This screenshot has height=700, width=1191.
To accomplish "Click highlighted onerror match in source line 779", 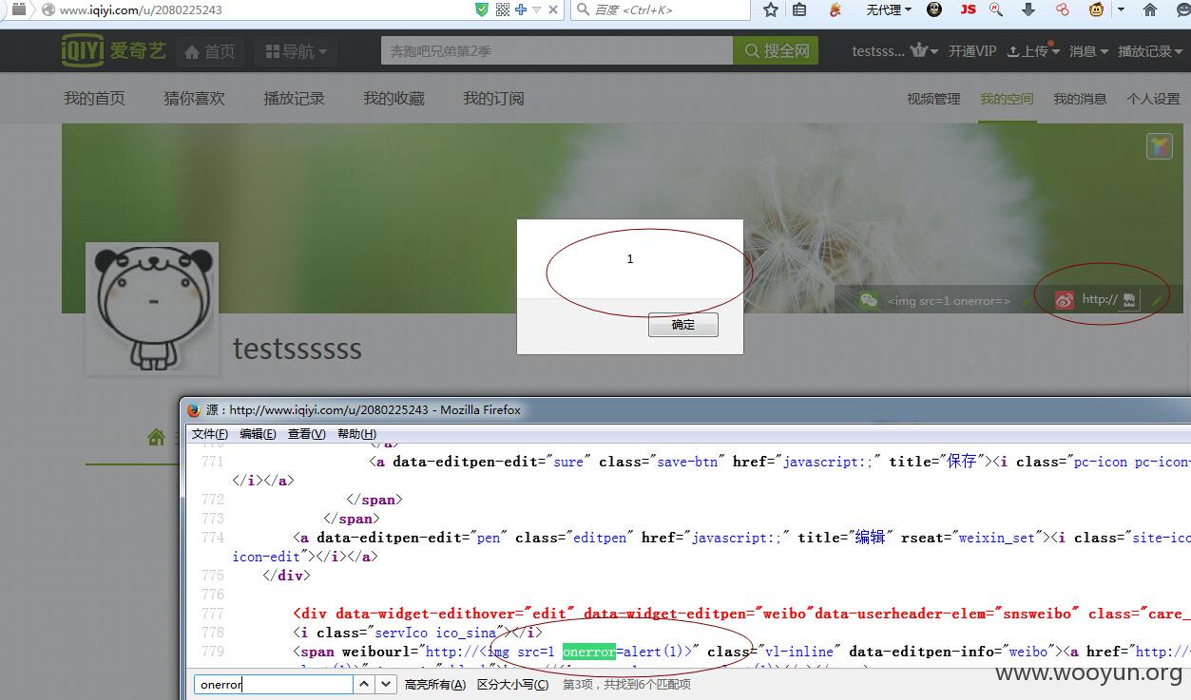I will (588, 652).
